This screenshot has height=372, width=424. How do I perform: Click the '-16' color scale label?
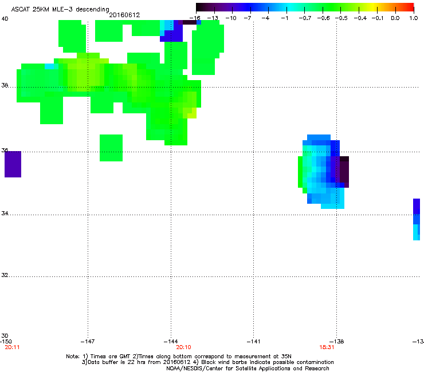click(x=195, y=18)
